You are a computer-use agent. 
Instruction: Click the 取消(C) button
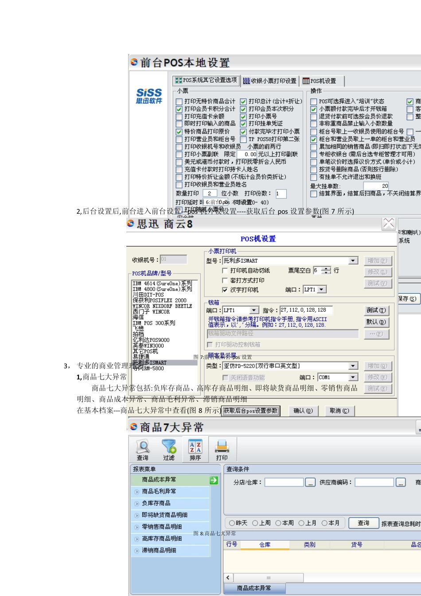click(339, 411)
